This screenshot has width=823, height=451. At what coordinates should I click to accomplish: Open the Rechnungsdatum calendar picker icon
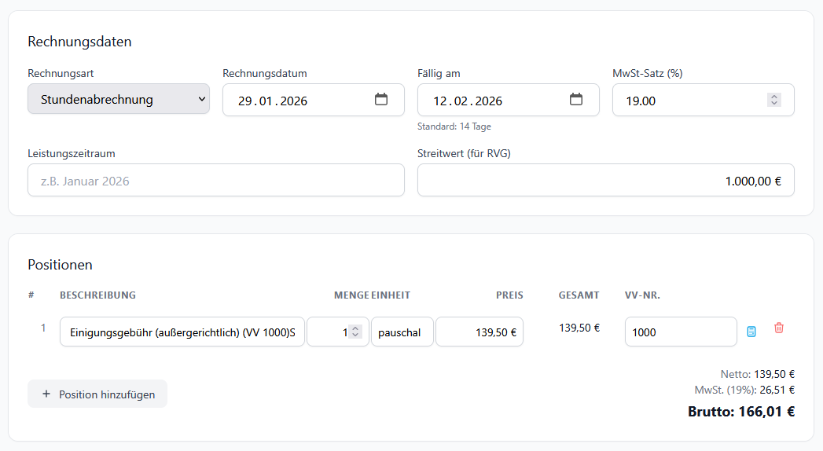381,100
